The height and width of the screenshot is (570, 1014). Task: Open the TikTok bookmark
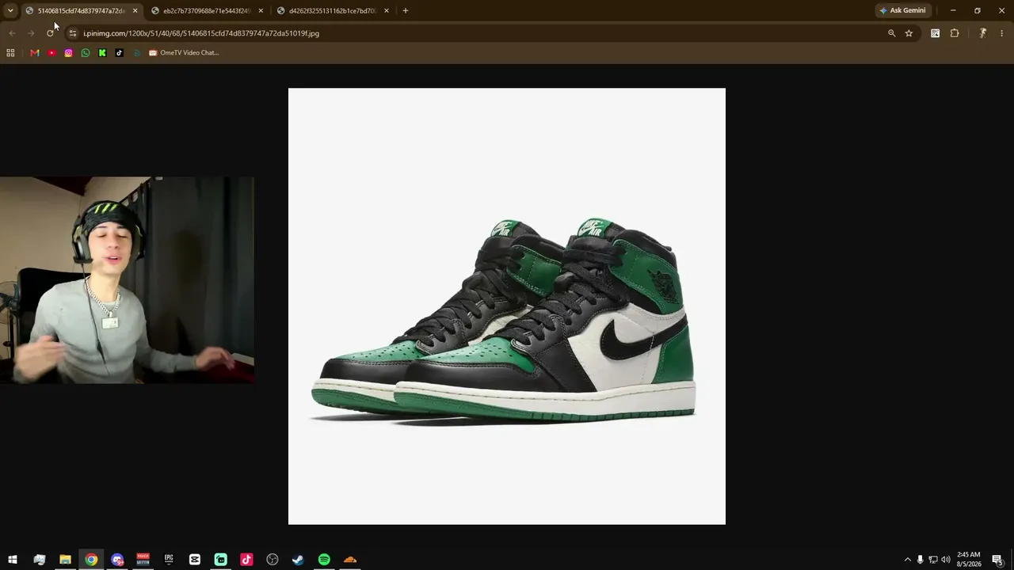click(120, 53)
